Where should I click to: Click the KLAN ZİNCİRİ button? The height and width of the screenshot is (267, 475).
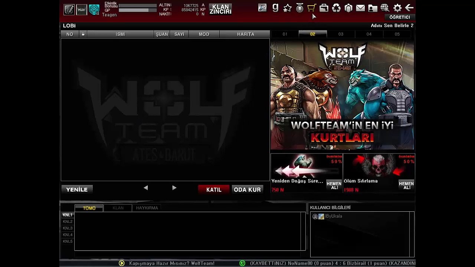(220, 9)
